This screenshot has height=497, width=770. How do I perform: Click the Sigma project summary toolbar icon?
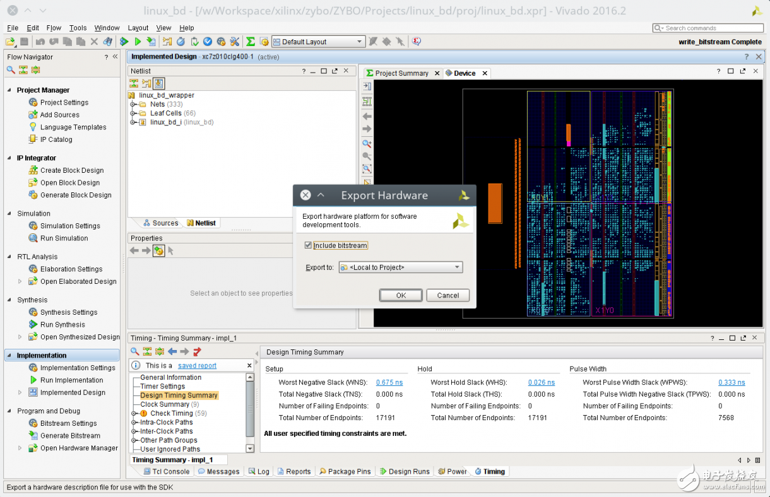pos(251,42)
